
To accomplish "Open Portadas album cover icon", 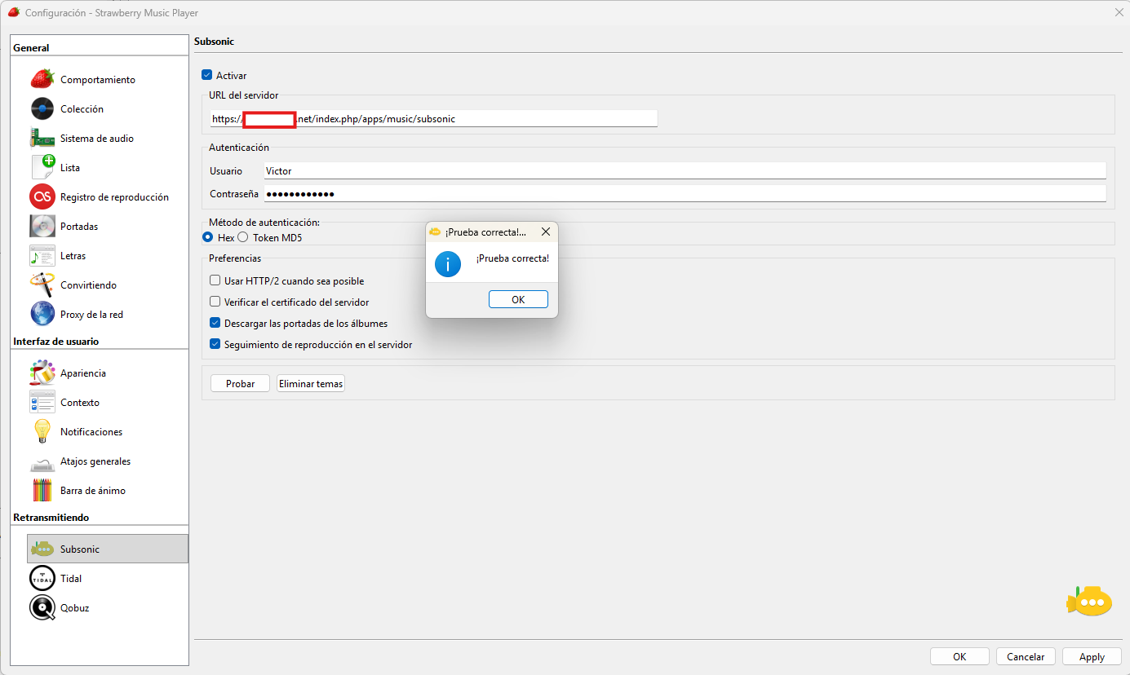I will coord(42,227).
